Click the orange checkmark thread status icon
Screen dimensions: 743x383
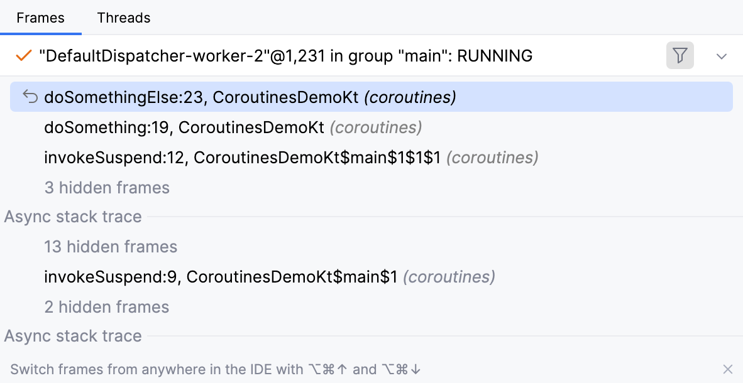click(x=23, y=56)
